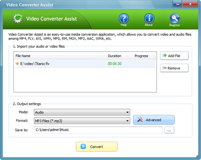The image size is (201, 160).
Task: Click the Progress column header
Action: [142, 56]
